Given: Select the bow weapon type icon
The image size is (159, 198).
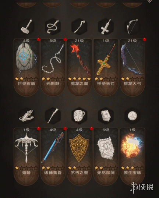Looking at the screenshot, I should tap(132, 27).
